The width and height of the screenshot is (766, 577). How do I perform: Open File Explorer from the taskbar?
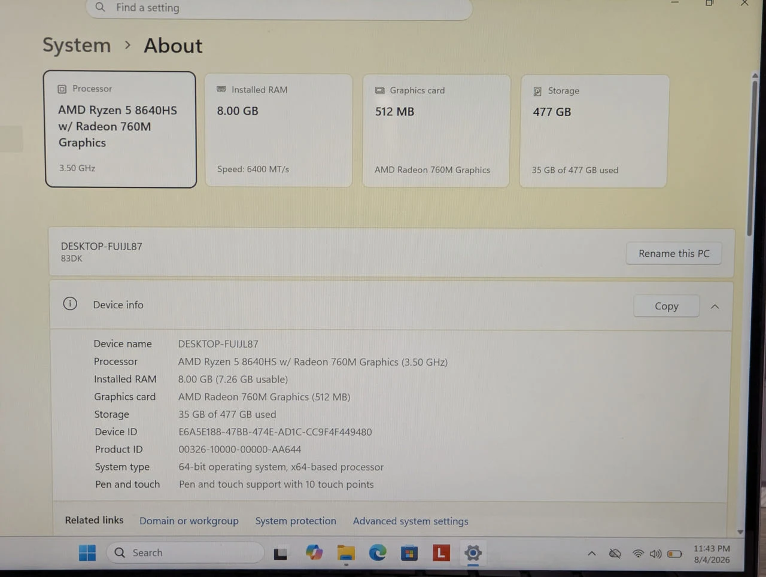346,553
